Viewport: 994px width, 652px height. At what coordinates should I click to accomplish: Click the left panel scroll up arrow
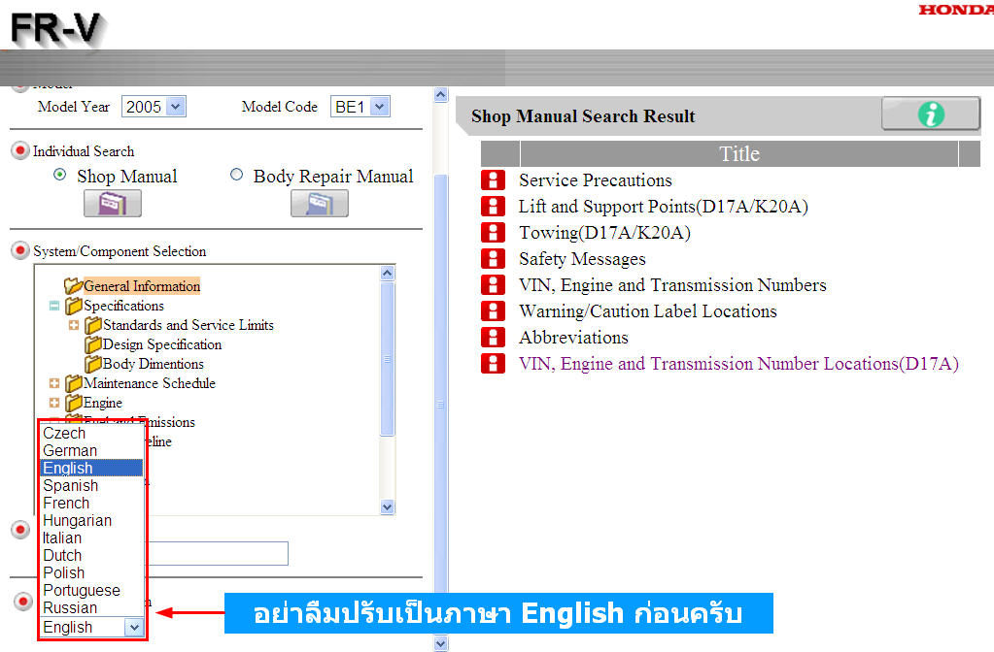pos(441,95)
